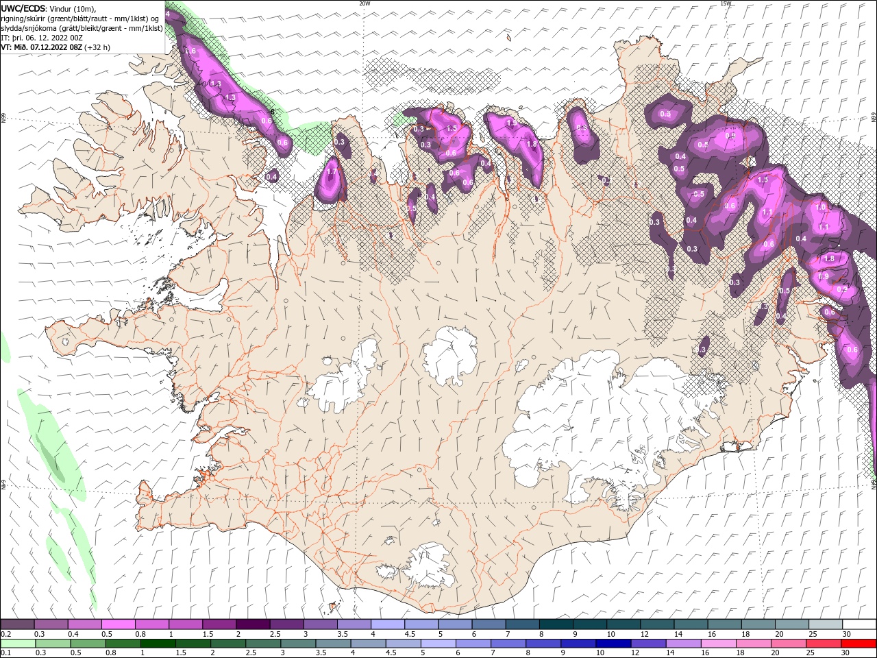The image size is (877, 658).
Task: Click the 'rigning/skúrir (grænt/blátt/rautt' header line
Action: (82, 19)
